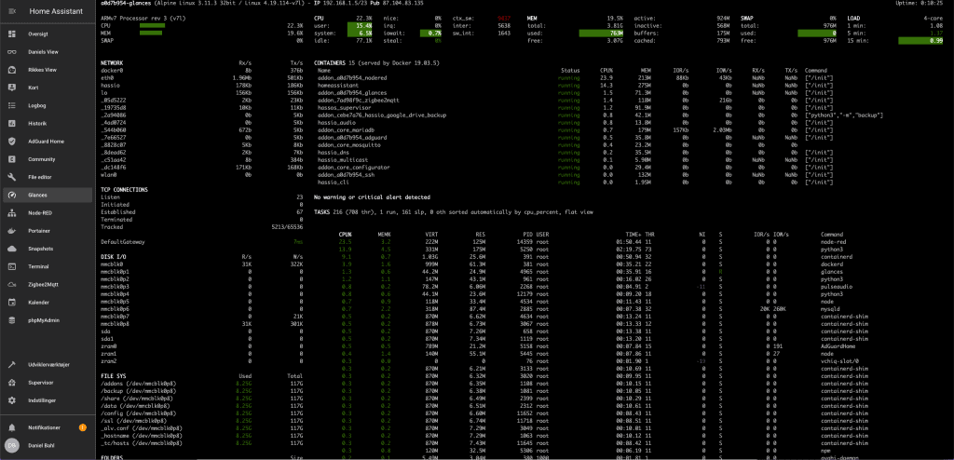
Task: Select the /backup file system row
Action: pyautogui.click(x=202, y=391)
